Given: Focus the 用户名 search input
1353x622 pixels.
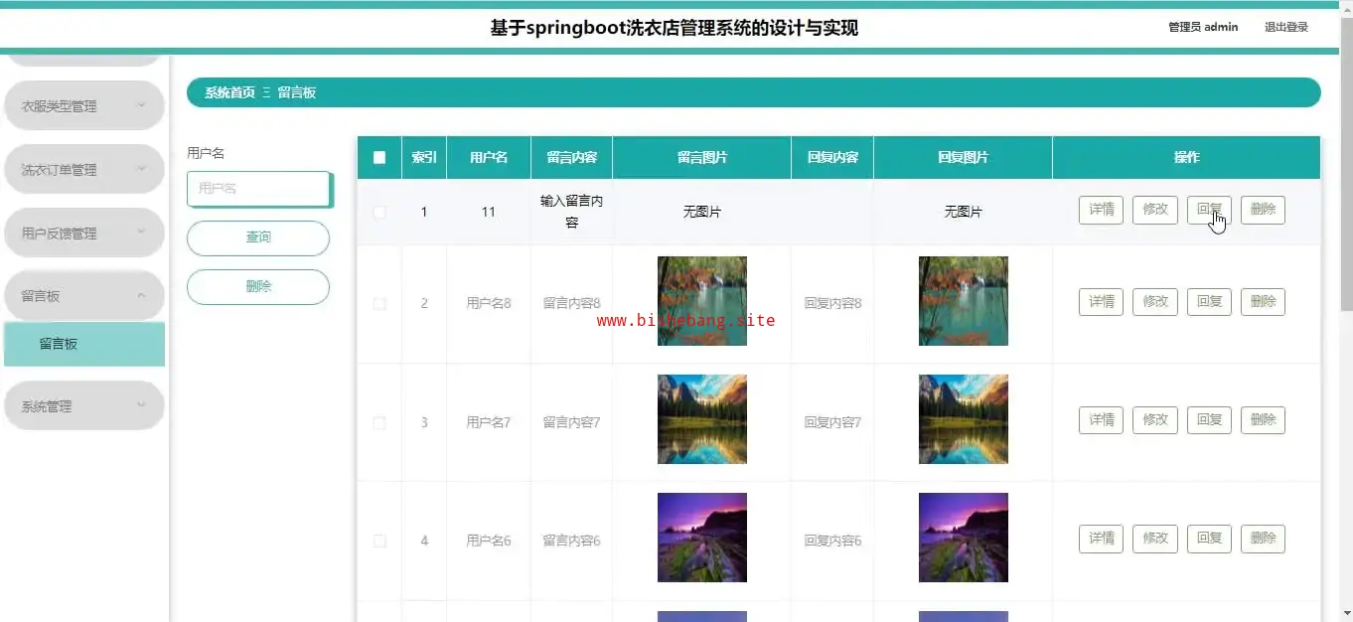Looking at the screenshot, I should (x=258, y=188).
